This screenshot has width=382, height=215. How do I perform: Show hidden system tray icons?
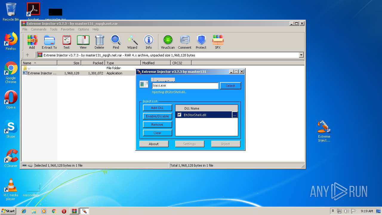(x=333, y=211)
